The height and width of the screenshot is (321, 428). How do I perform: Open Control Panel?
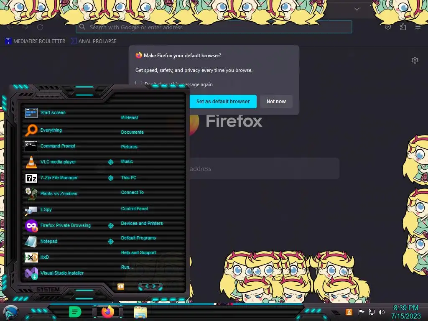coord(134,209)
